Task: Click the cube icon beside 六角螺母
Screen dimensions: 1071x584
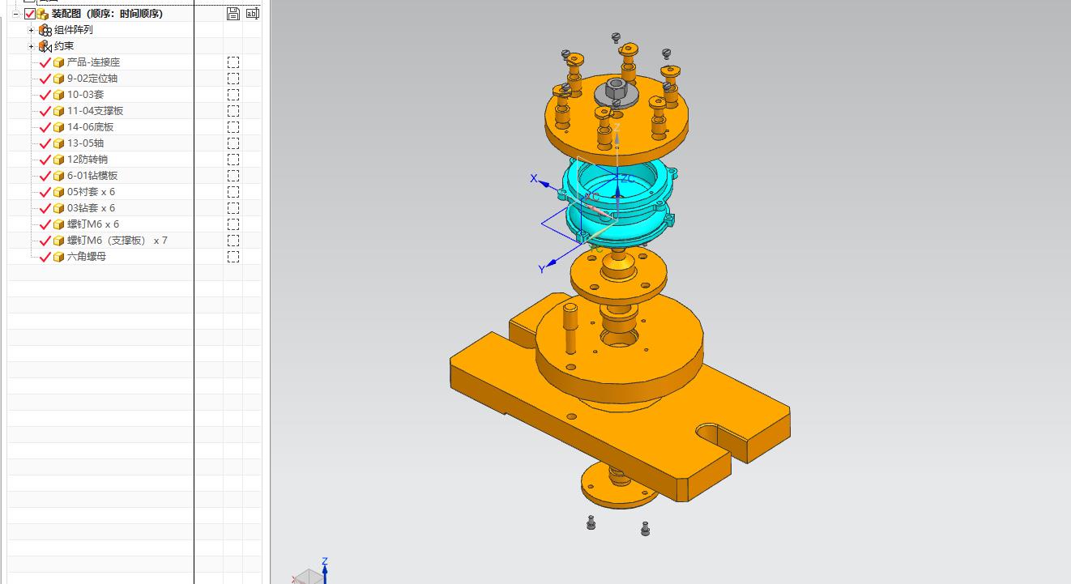Action: (58, 257)
